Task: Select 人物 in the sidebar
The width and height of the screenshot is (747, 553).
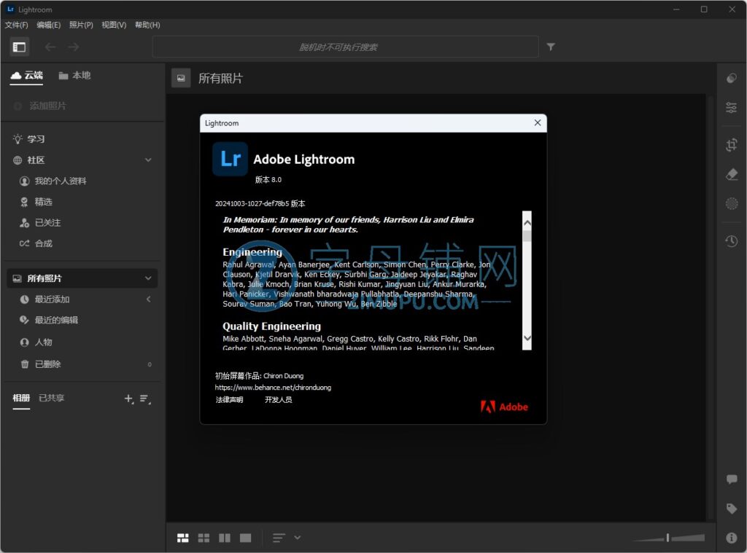Action: point(36,342)
